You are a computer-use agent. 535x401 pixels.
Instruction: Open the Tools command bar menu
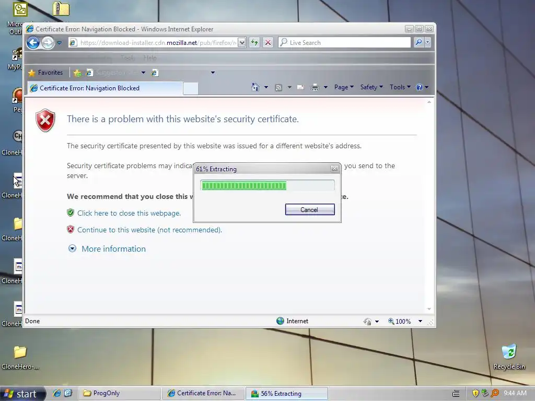point(400,87)
